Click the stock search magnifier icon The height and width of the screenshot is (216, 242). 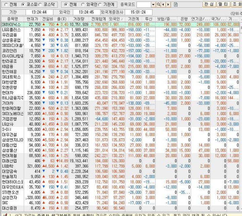[x=158, y=4]
